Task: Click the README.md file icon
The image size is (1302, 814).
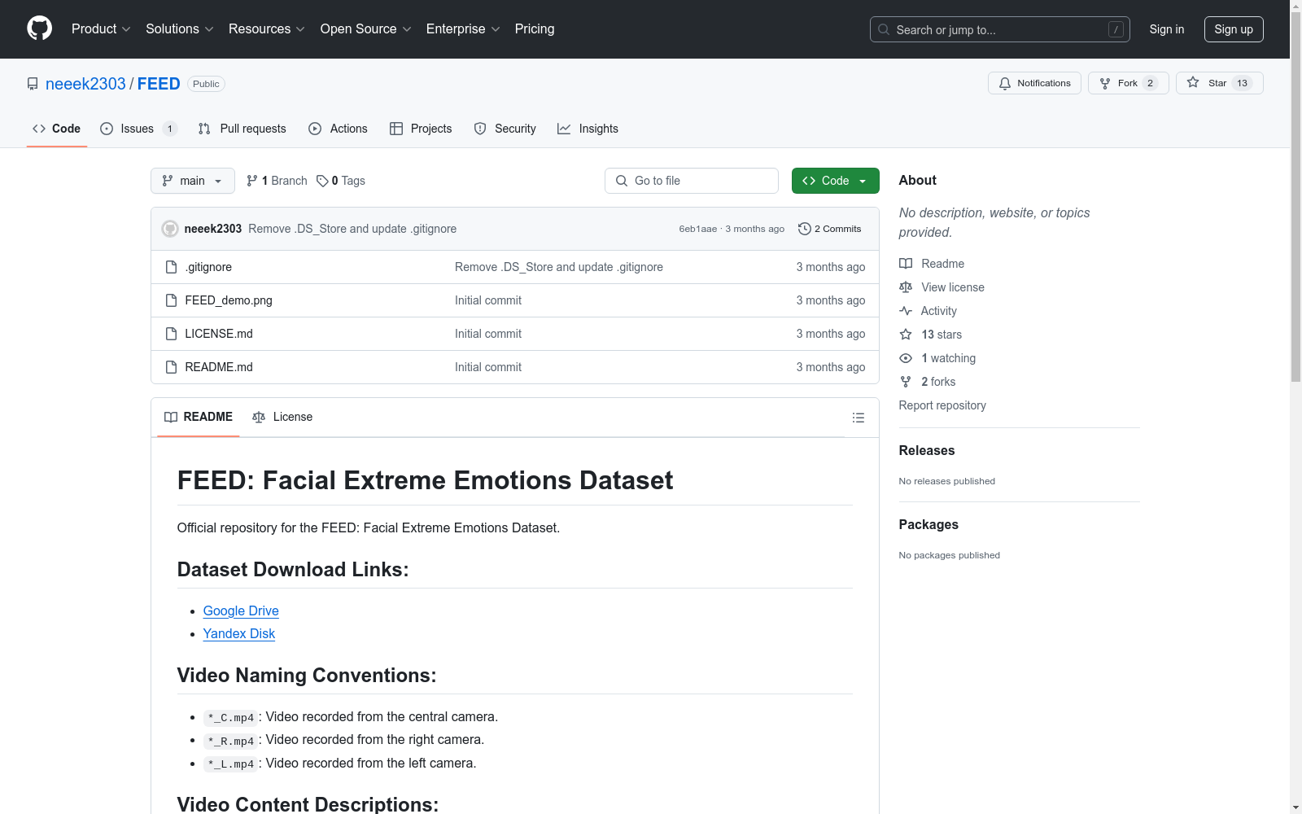Action: [171, 367]
